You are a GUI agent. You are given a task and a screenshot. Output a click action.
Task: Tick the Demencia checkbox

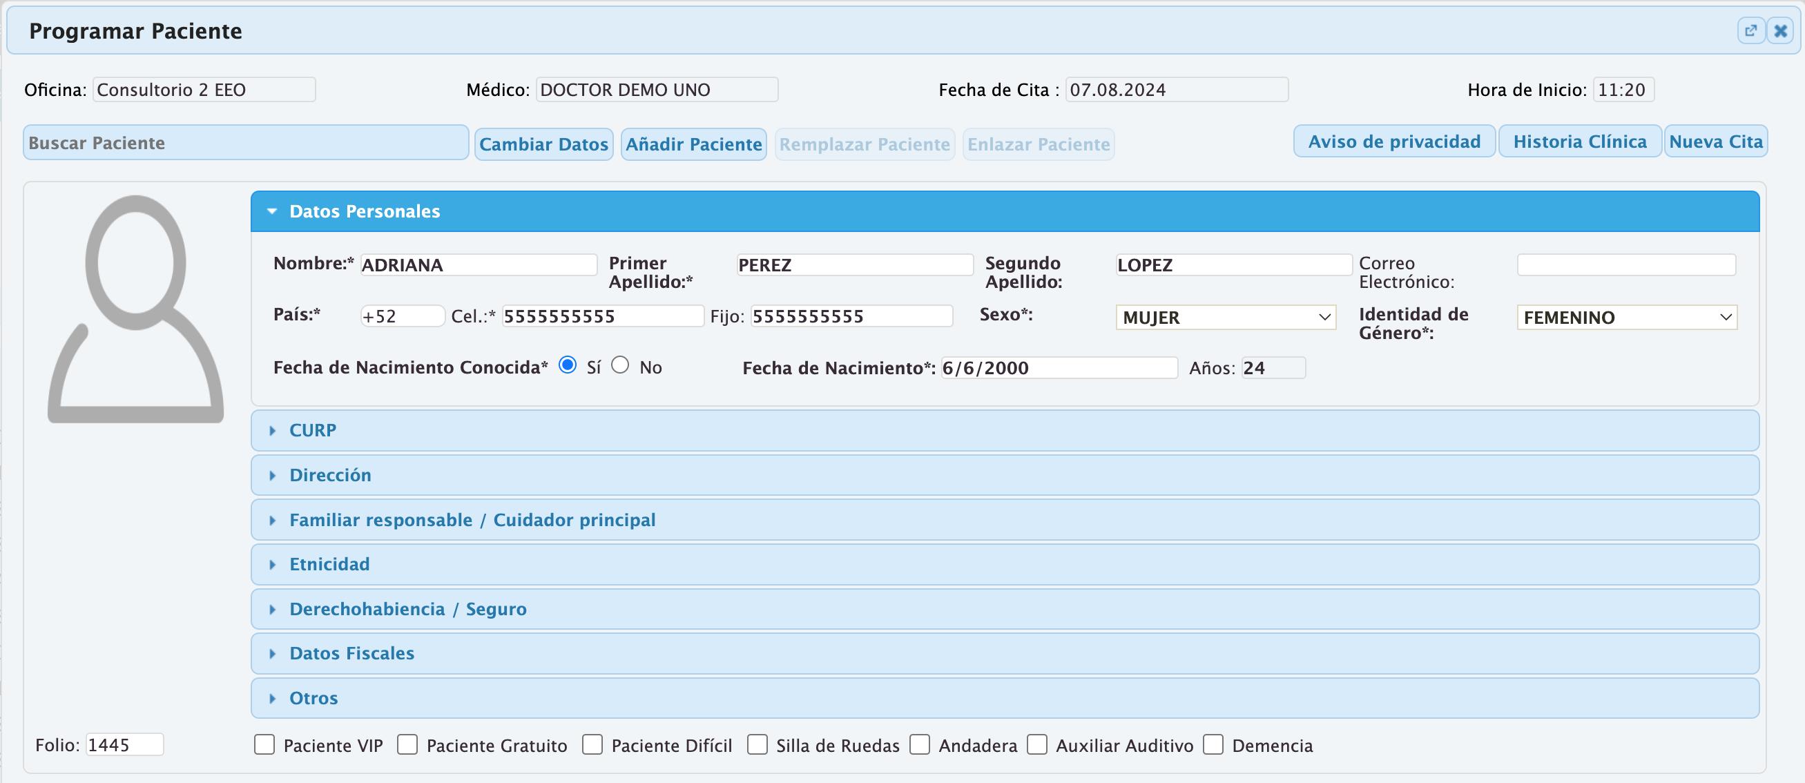point(1213,744)
